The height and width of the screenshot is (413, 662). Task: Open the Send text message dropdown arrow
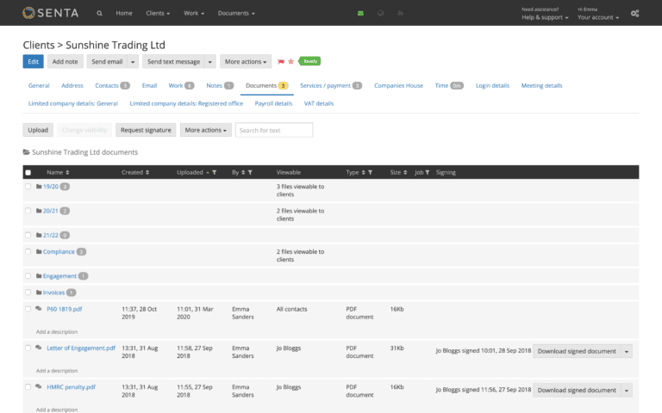[x=209, y=62]
